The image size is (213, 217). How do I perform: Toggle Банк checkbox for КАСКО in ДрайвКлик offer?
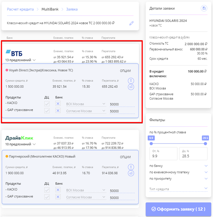(58, 190)
